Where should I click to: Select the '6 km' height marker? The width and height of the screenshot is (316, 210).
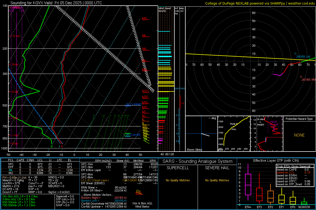(x=15, y=92)
